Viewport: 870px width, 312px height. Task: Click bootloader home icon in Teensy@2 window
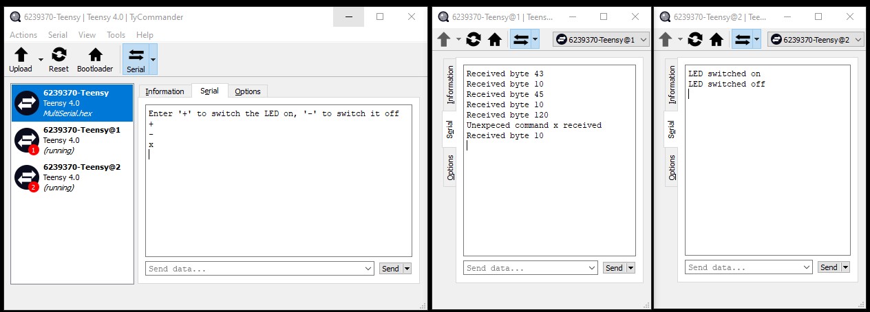pyautogui.click(x=717, y=39)
